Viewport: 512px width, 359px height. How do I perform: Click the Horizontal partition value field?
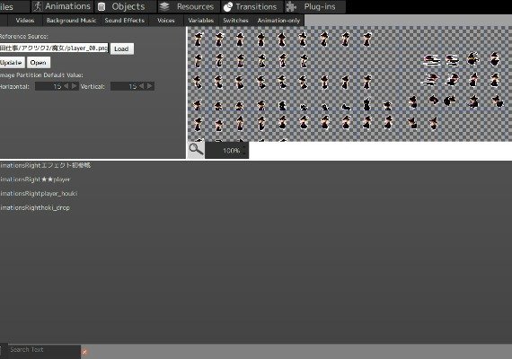(x=49, y=86)
